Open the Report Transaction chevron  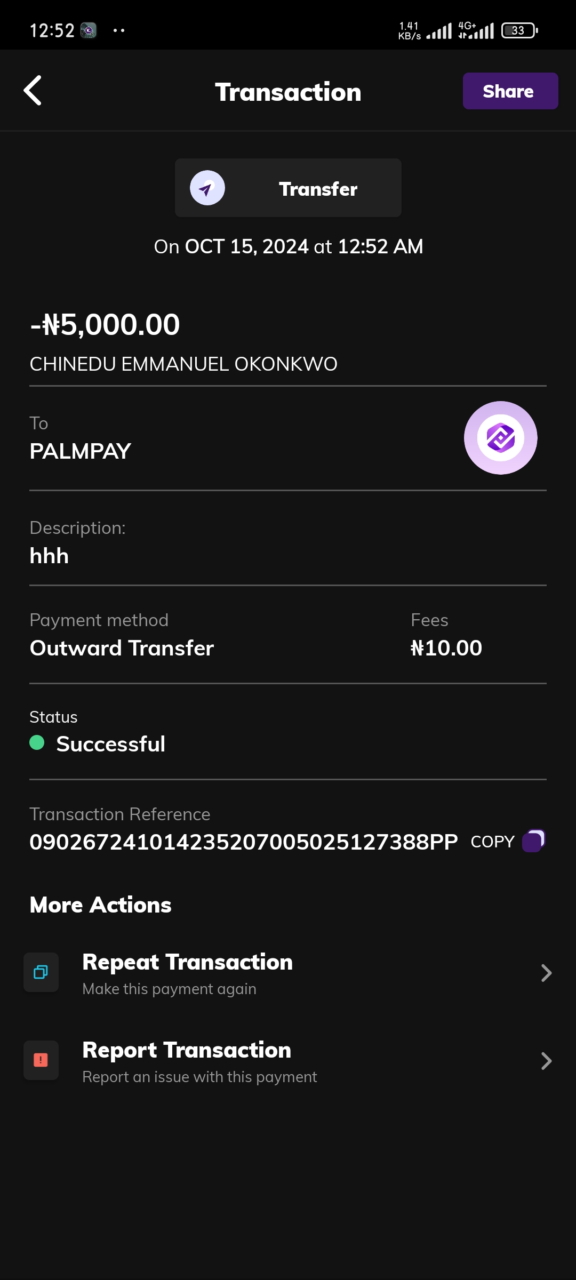pos(546,1061)
